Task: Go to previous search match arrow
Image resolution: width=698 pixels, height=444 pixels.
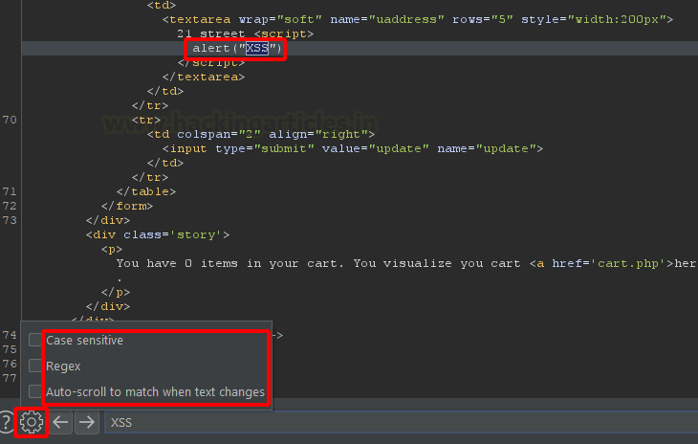Action: [x=60, y=422]
